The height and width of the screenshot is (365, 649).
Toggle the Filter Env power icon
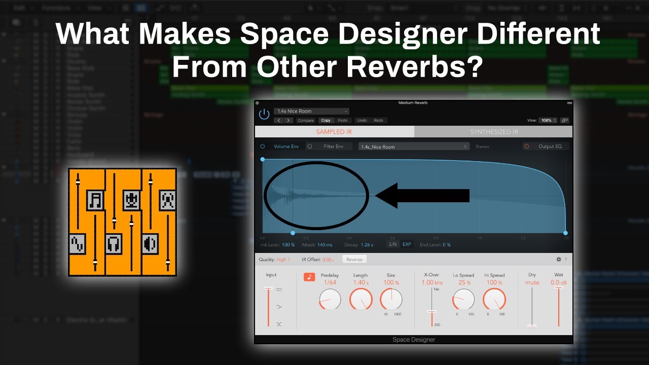coord(309,147)
